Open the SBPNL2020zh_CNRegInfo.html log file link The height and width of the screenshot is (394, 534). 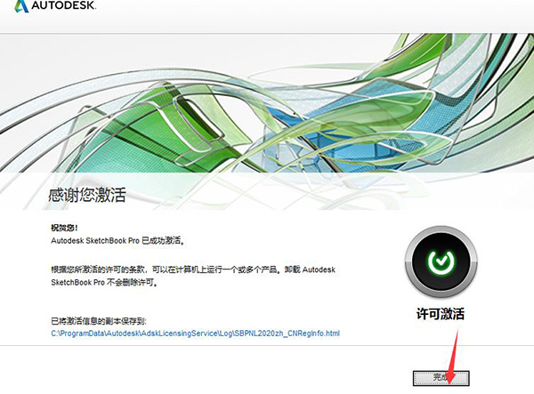click(x=195, y=334)
